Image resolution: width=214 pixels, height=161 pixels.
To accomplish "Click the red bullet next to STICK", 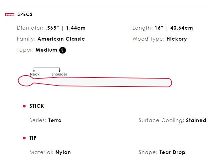I will pos(24,106).
